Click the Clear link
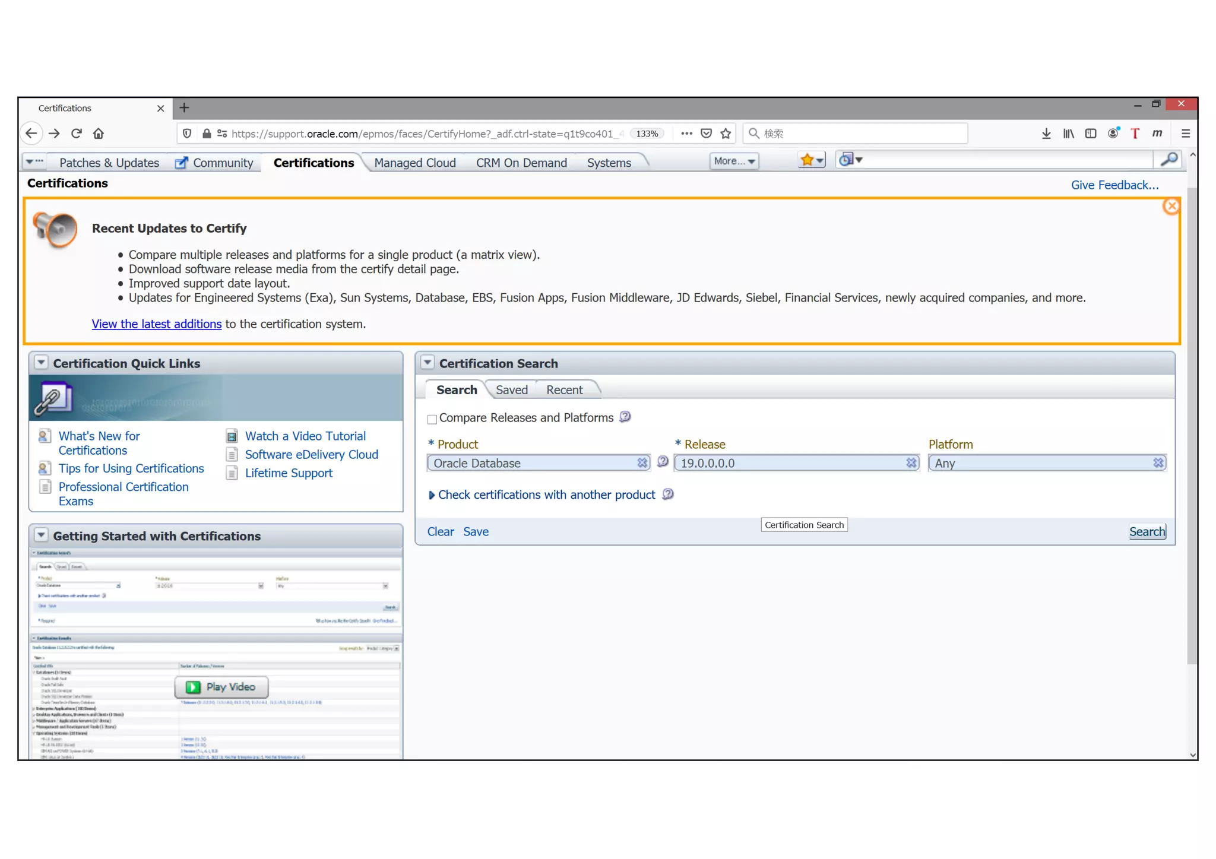The width and height of the screenshot is (1216, 859). 441,532
